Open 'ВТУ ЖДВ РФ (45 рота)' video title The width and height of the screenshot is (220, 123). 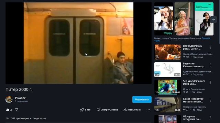click(192, 47)
